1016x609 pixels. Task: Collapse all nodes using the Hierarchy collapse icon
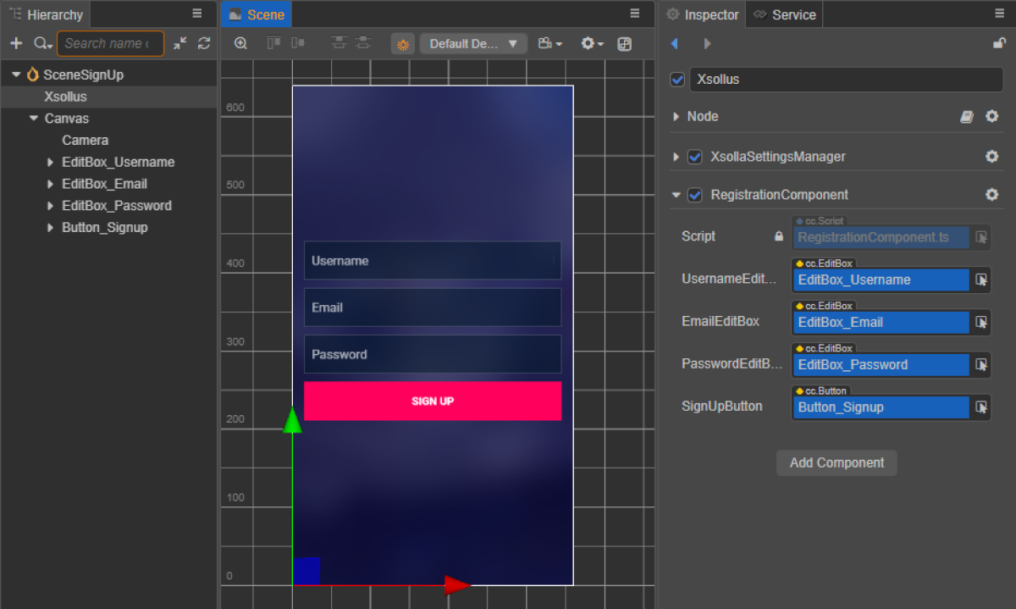click(180, 43)
